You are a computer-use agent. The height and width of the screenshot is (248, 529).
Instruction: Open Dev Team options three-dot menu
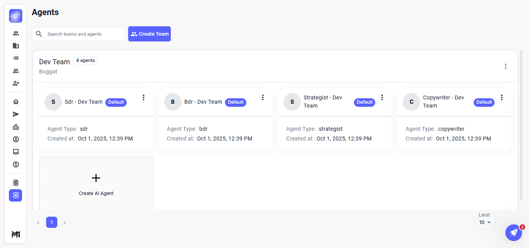(x=505, y=67)
